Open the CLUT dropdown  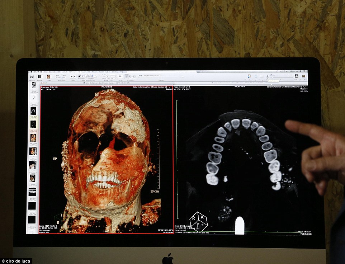point(111,76)
